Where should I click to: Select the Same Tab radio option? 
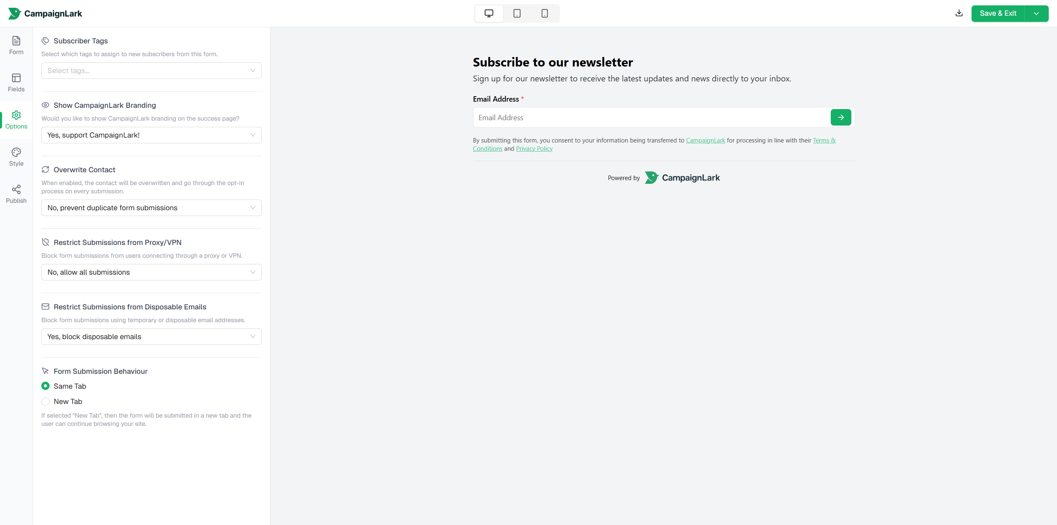pos(45,386)
